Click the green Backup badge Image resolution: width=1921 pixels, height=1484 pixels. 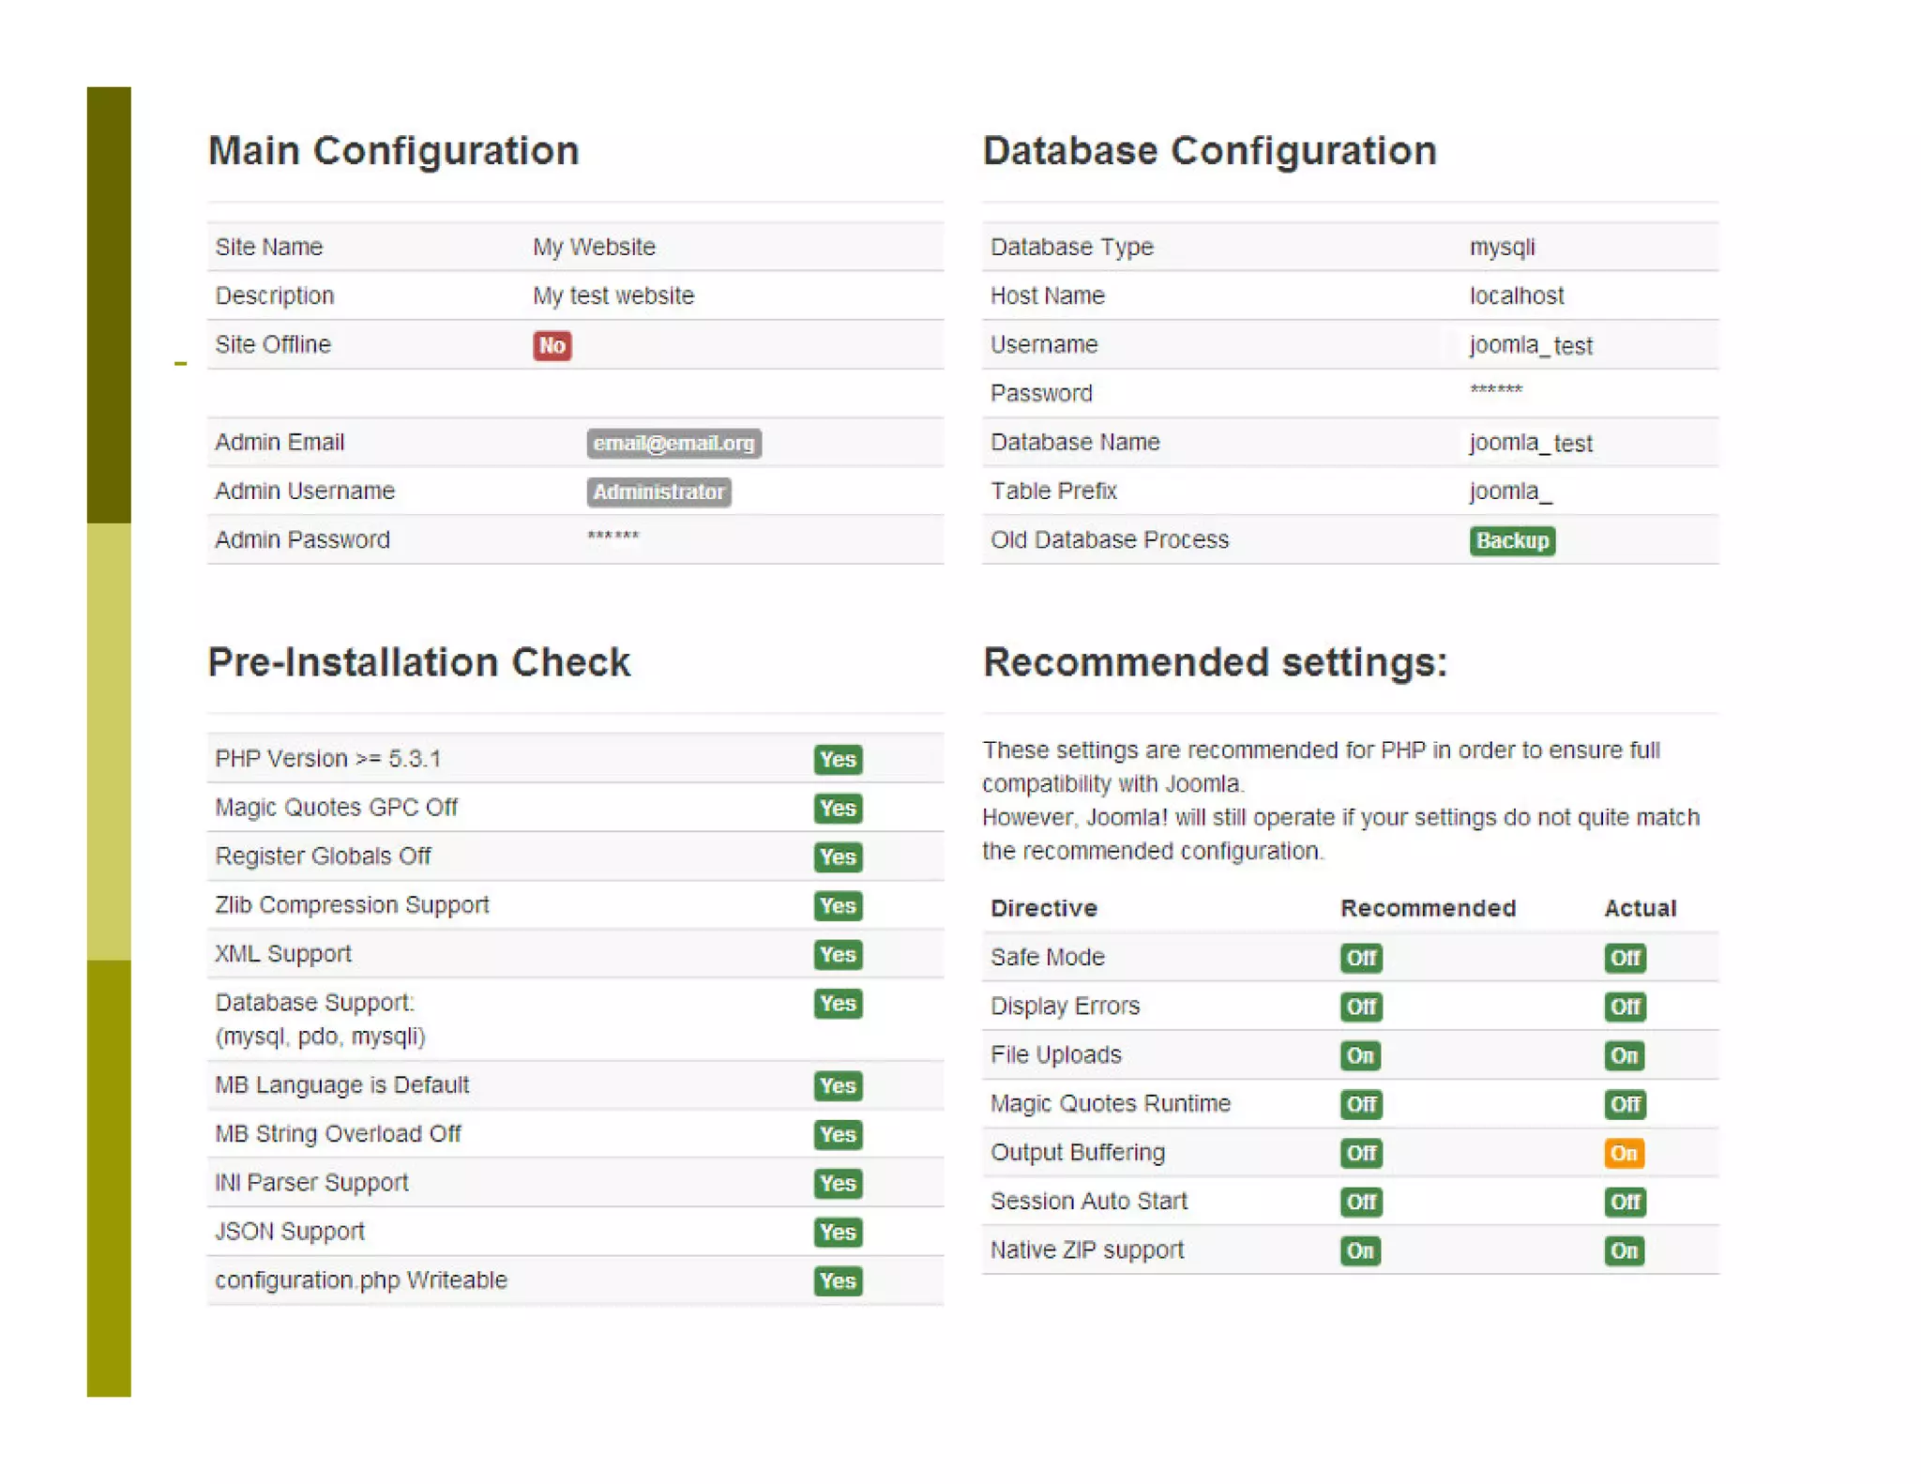(1511, 540)
